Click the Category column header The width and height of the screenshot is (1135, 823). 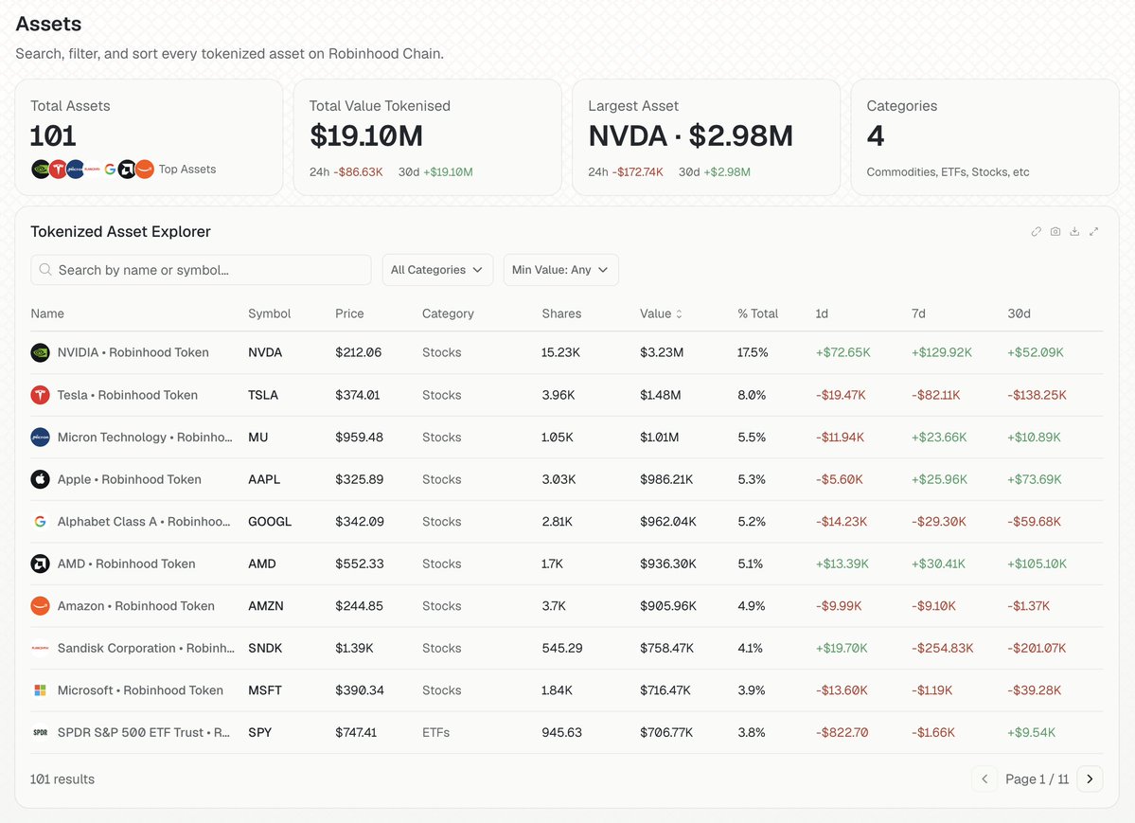(448, 313)
